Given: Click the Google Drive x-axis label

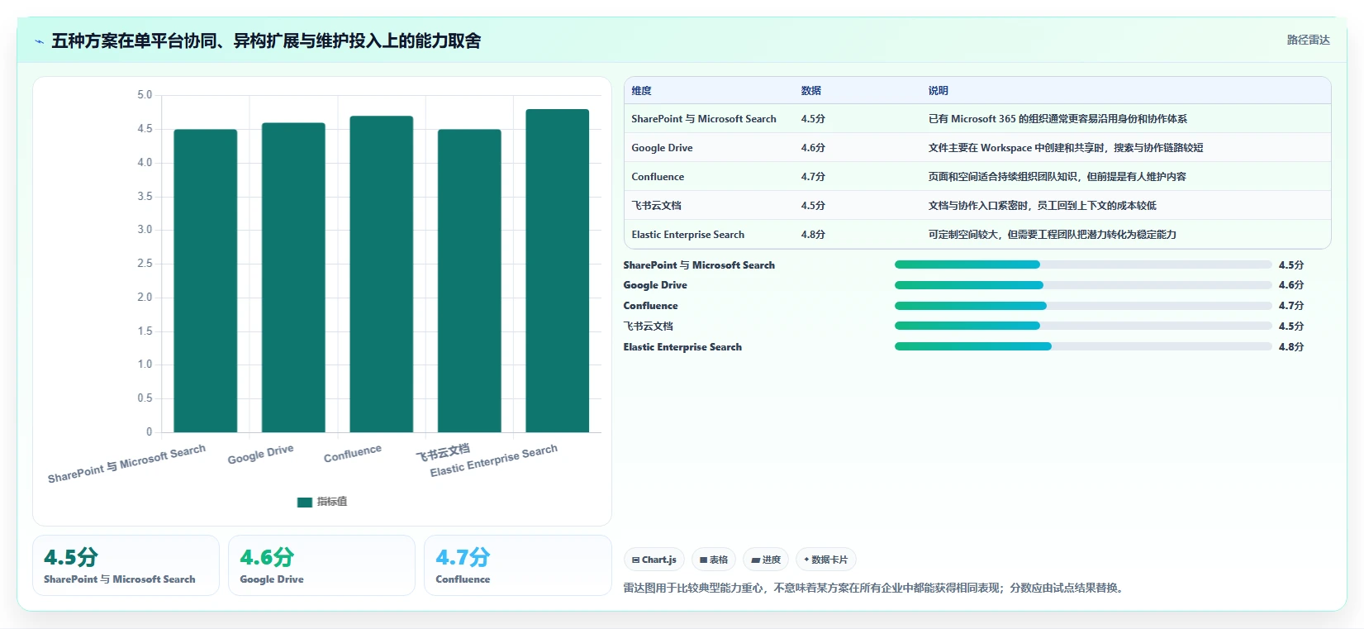Looking at the screenshot, I should pyautogui.click(x=261, y=455).
